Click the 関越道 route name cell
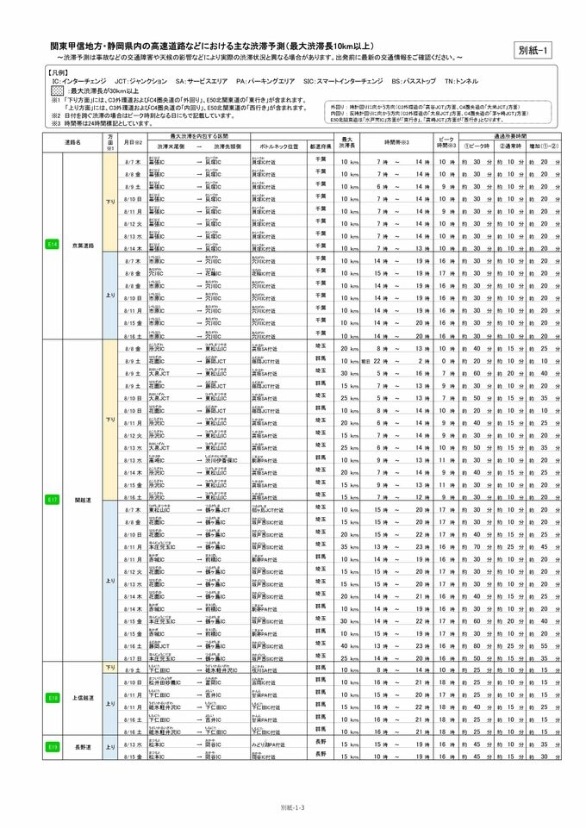This screenshot has width=586, height=828. pos(83,499)
